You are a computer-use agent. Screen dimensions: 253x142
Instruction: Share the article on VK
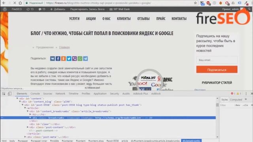pyautogui.click(x=53, y=58)
